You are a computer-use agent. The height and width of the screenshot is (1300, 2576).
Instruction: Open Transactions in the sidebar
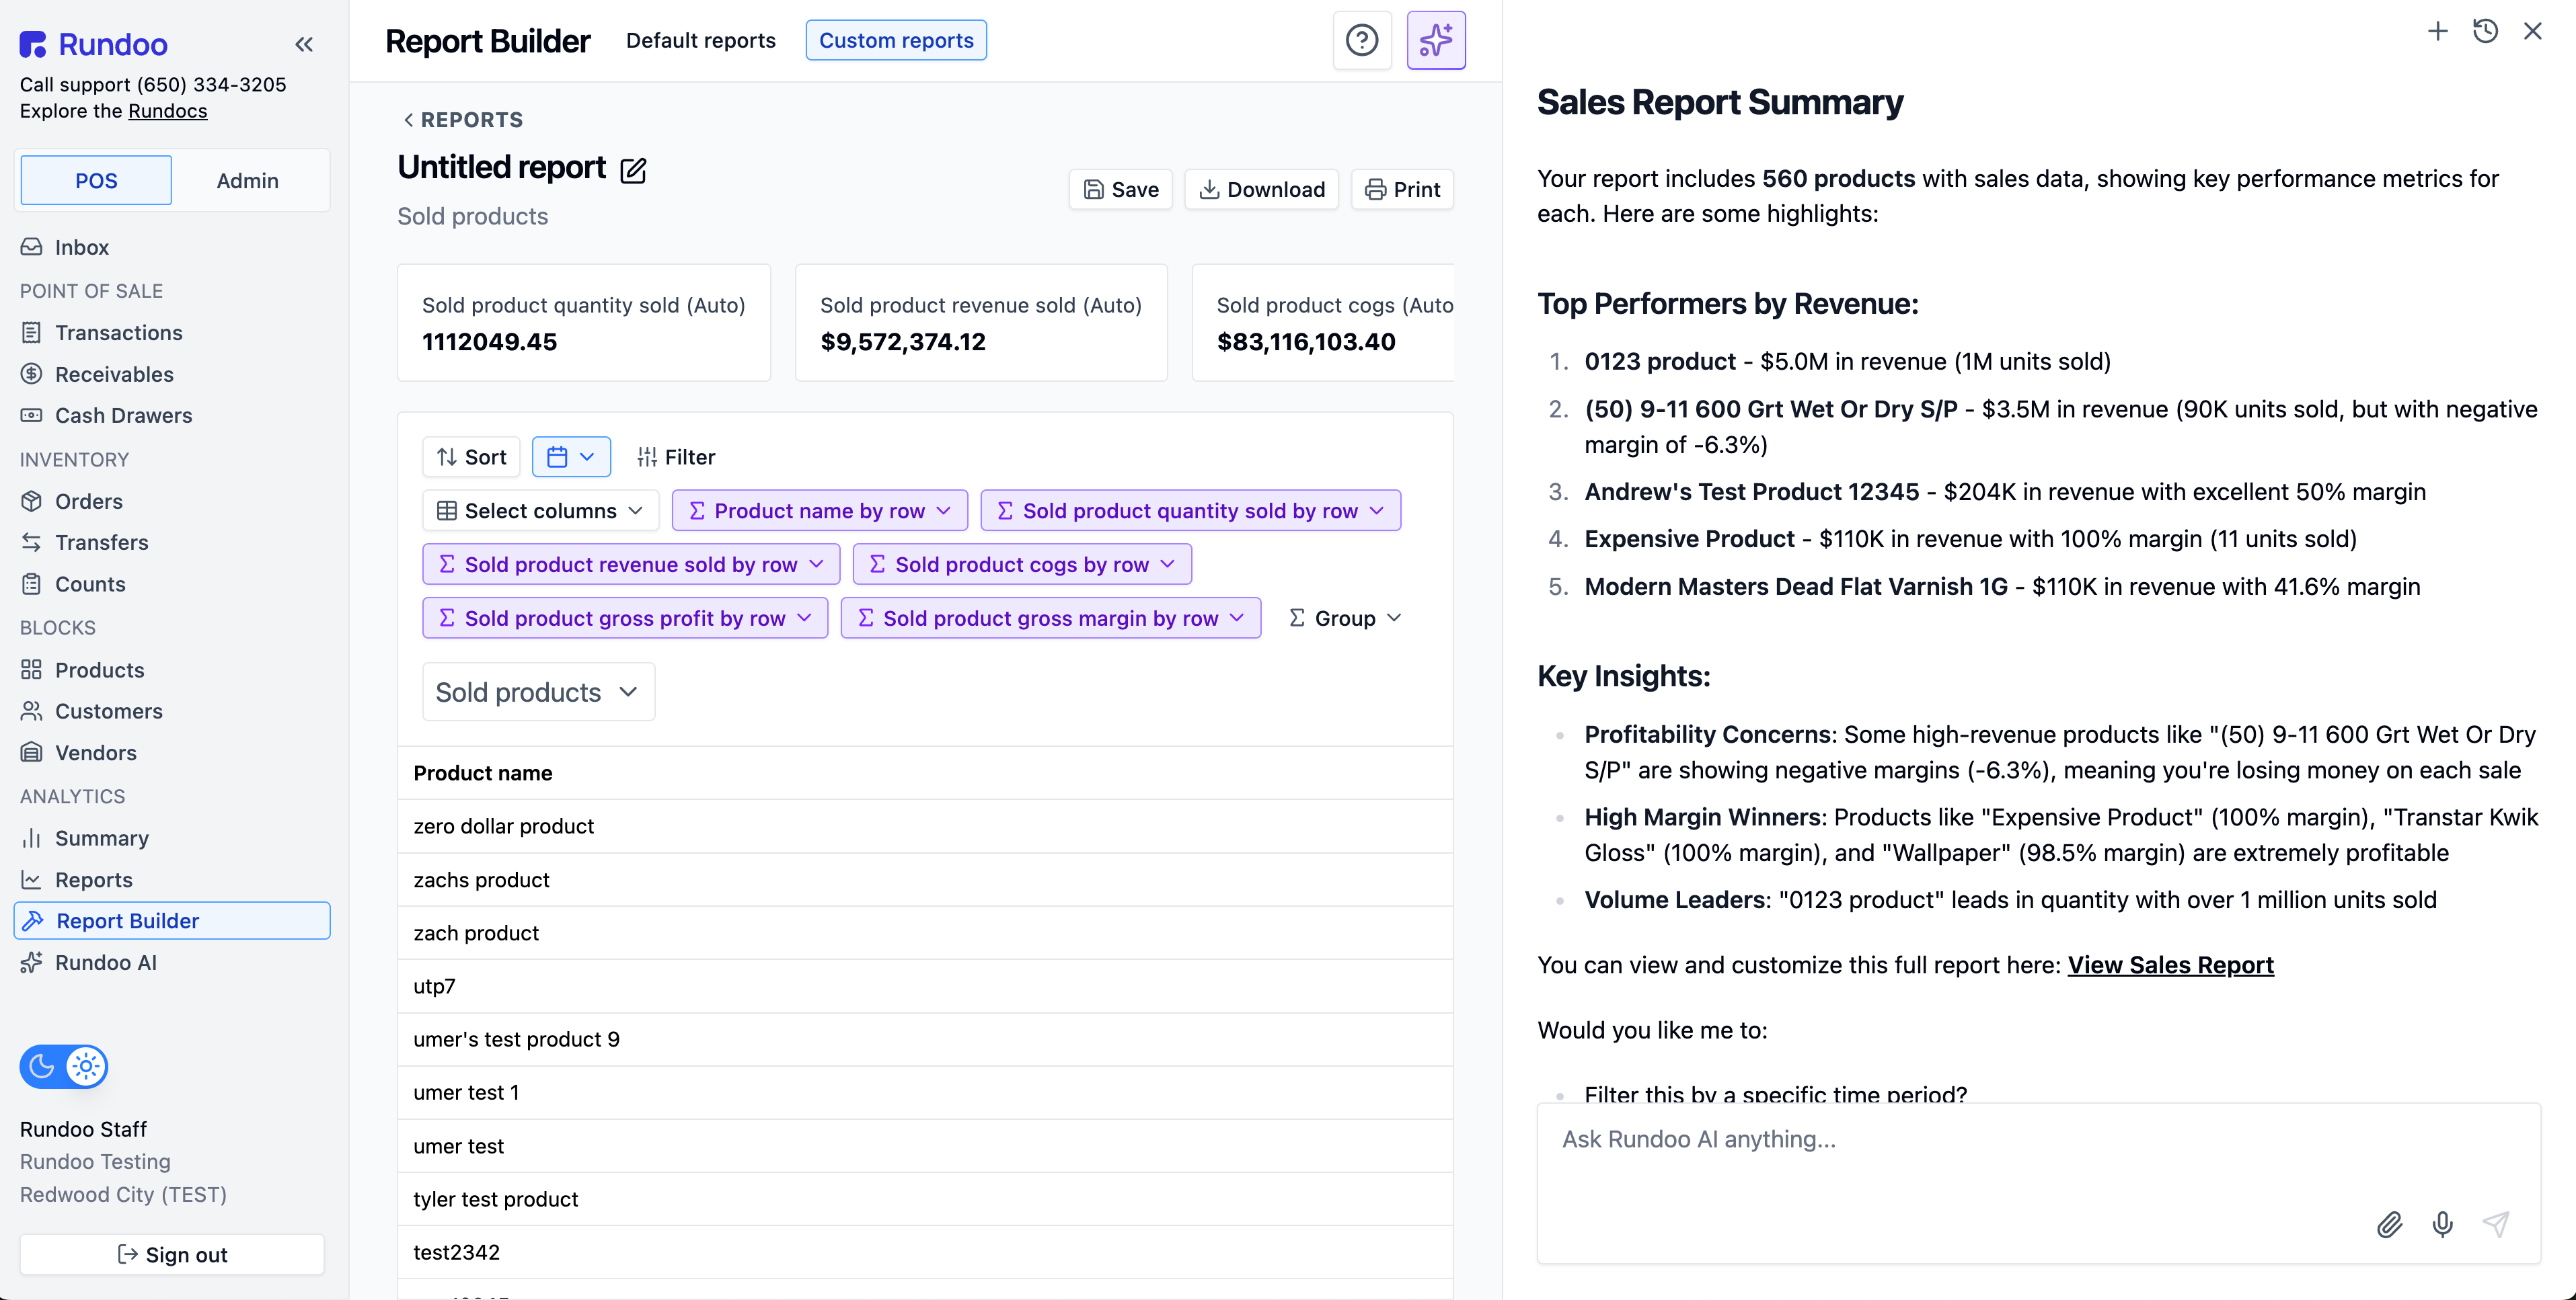[118, 333]
